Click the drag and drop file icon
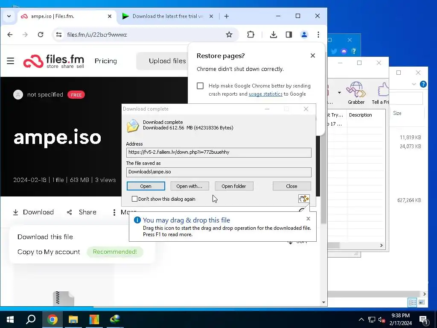 pos(304,199)
